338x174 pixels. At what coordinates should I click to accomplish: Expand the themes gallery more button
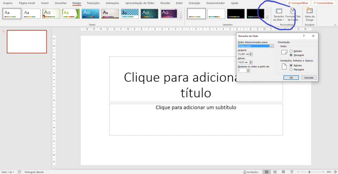[181, 18]
